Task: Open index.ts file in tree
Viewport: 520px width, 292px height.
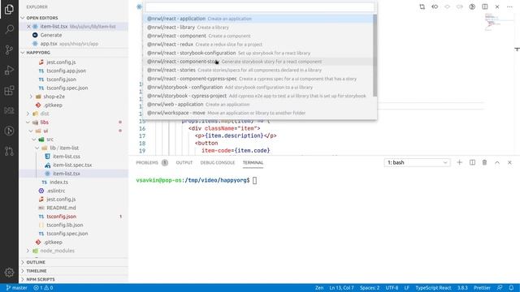Action: [x=58, y=182]
